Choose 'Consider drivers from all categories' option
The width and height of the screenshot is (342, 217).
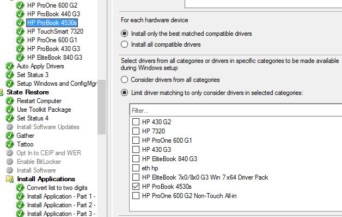tap(125, 80)
